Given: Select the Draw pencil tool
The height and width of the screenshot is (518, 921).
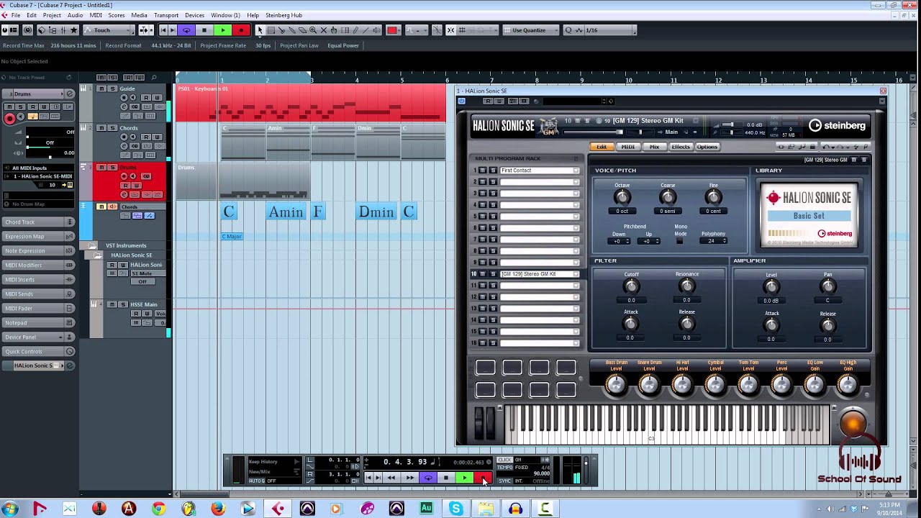Looking at the screenshot, I should 355,30.
